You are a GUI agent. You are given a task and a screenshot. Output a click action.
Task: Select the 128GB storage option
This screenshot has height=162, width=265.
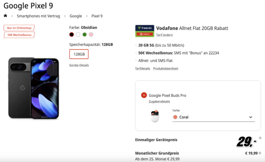point(79,54)
